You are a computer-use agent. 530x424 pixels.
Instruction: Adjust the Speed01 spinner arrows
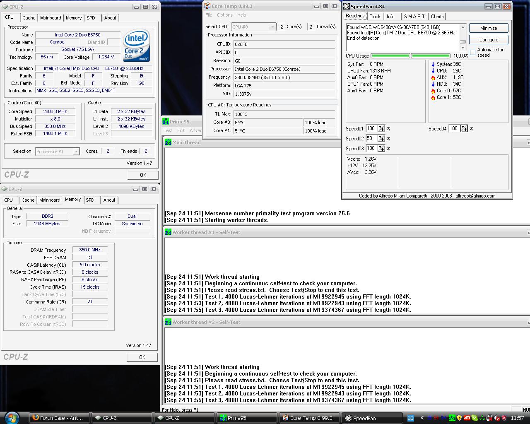[381, 129]
